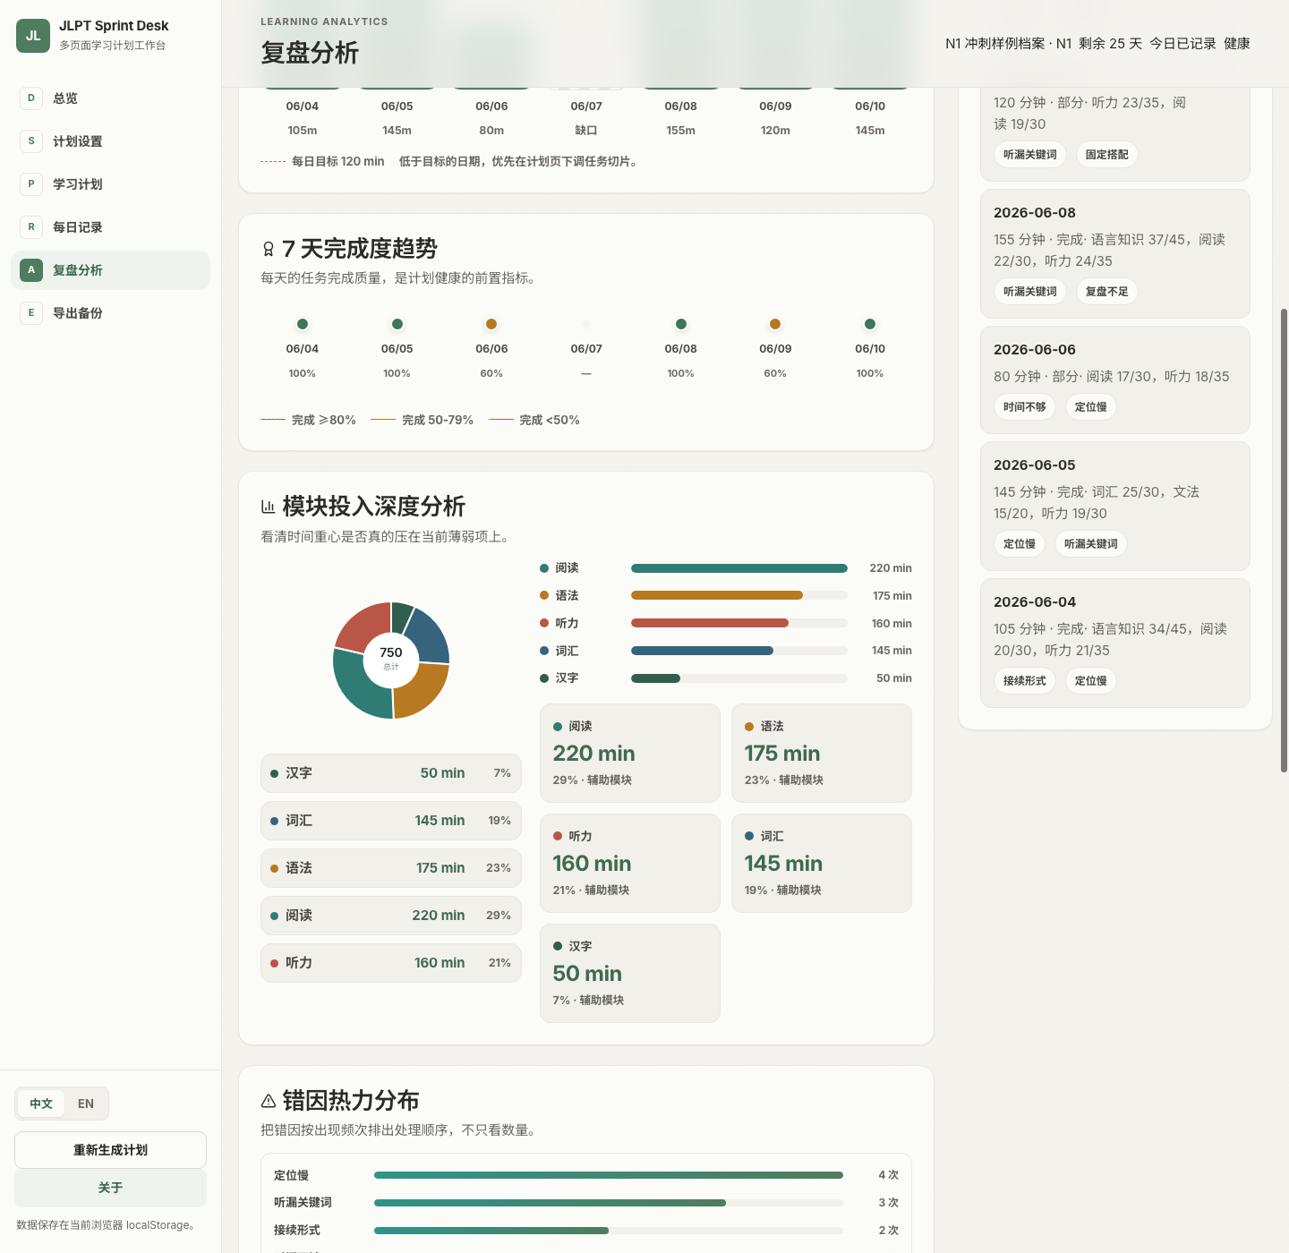Click the 完成 ≥80% legend entry
The height and width of the screenshot is (1253, 1289).
pos(308,421)
